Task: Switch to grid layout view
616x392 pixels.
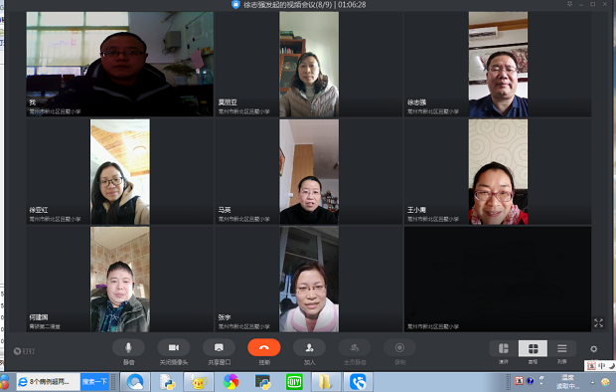Action: coord(533,348)
